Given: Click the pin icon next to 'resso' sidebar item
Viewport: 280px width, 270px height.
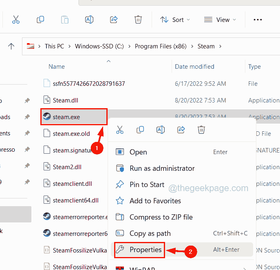Looking at the screenshot, I should click(x=27, y=149).
